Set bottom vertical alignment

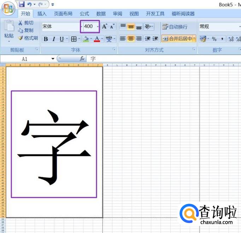coord(139,27)
